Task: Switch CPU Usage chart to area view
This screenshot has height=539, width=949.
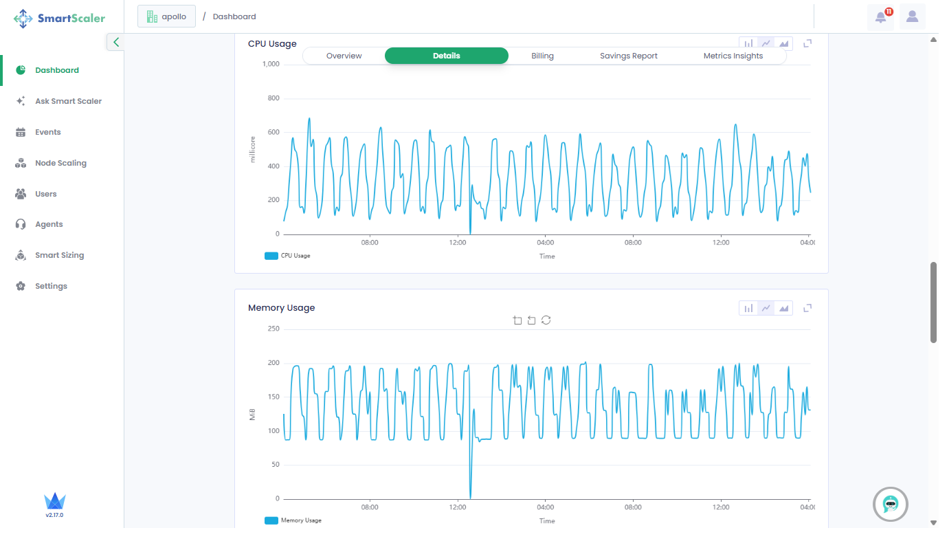Action: point(784,44)
